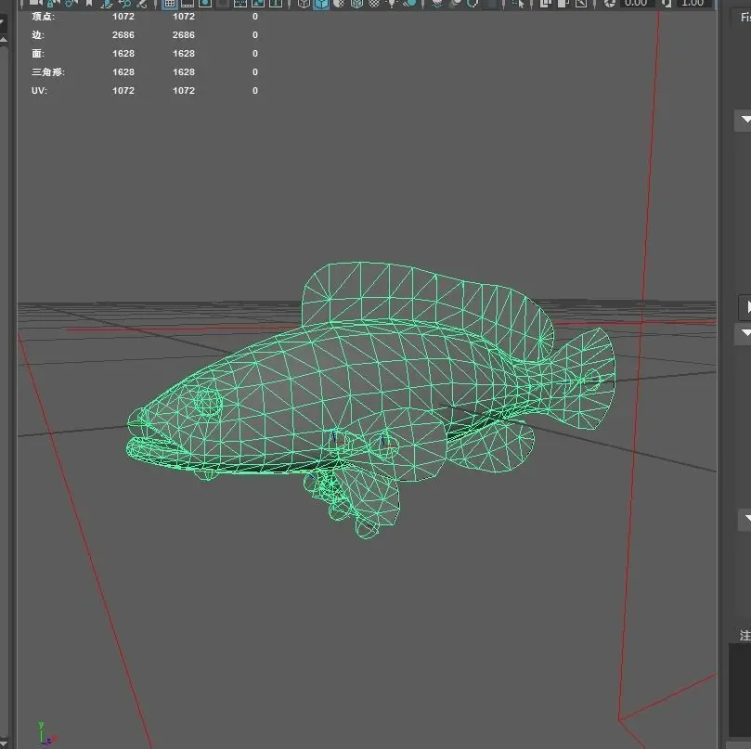The width and height of the screenshot is (751, 749).
Task: Open camera bookmarks icon
Action: click(88, 4)
